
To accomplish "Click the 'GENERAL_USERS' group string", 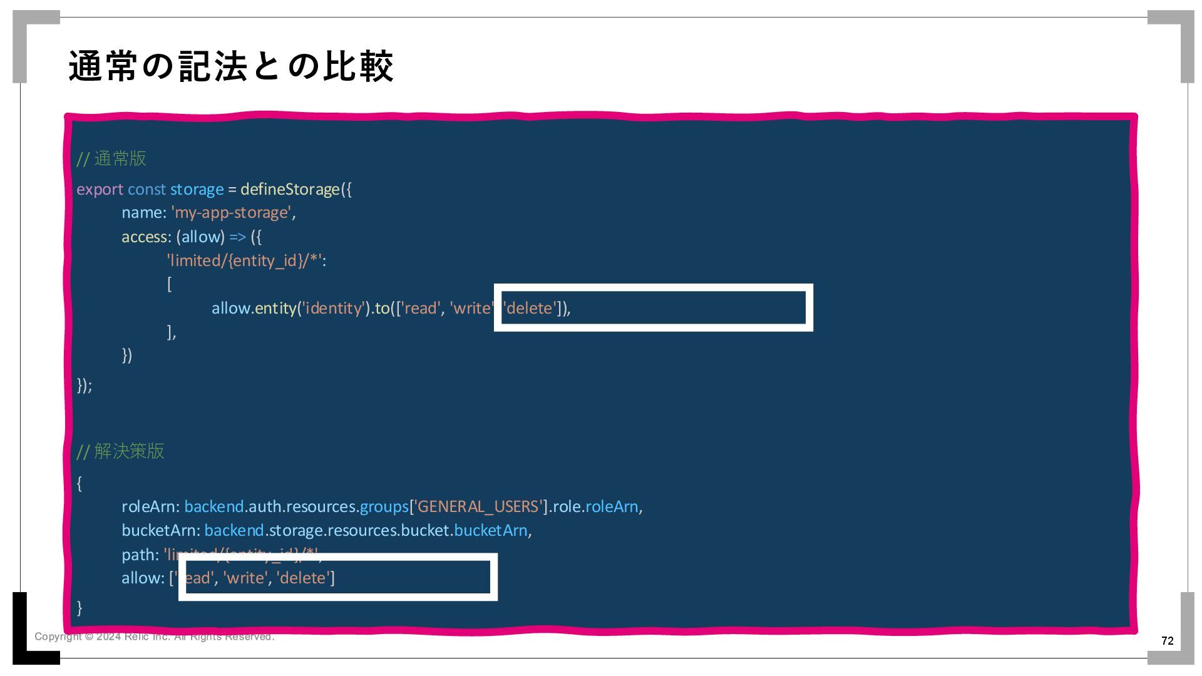I will [478, 506].
